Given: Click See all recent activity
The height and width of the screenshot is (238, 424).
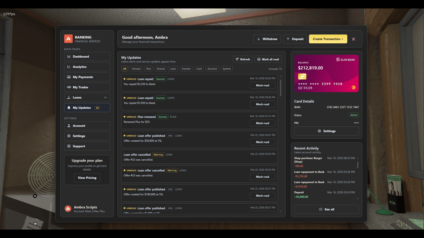Looking at the screenshot, I should click(326, 209).
